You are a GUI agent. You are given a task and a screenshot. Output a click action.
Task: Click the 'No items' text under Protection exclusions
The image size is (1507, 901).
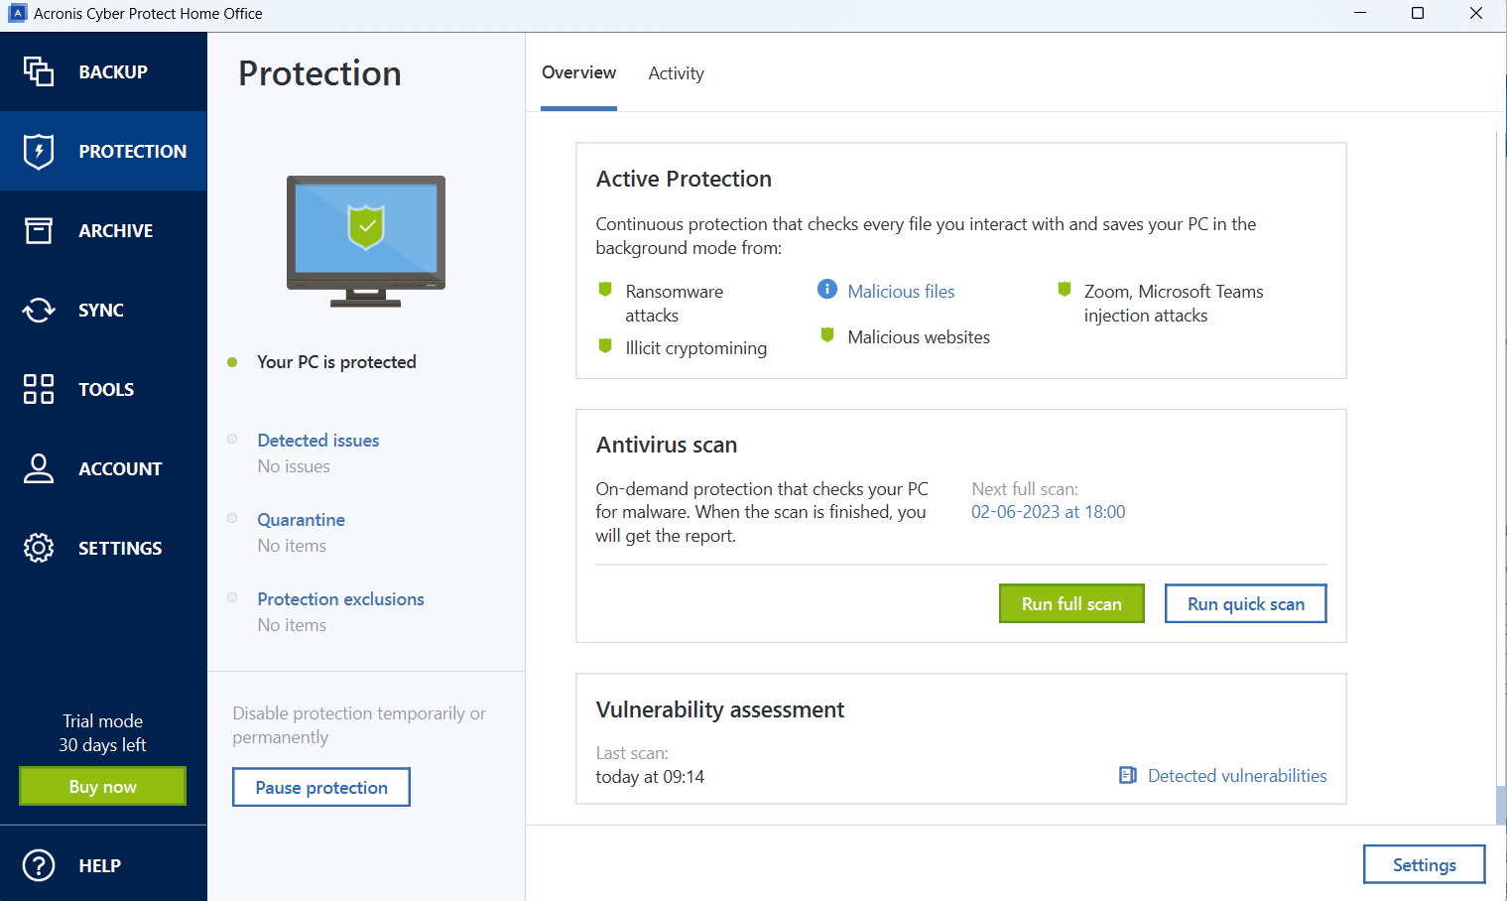(x=292, y=624)
